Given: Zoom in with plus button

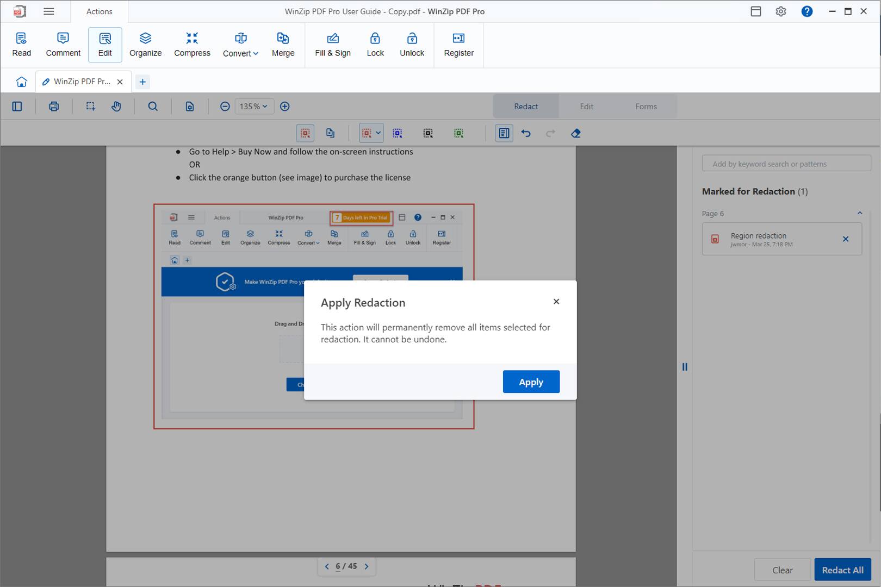Looking at the screenshot, I should click(284, 107).
